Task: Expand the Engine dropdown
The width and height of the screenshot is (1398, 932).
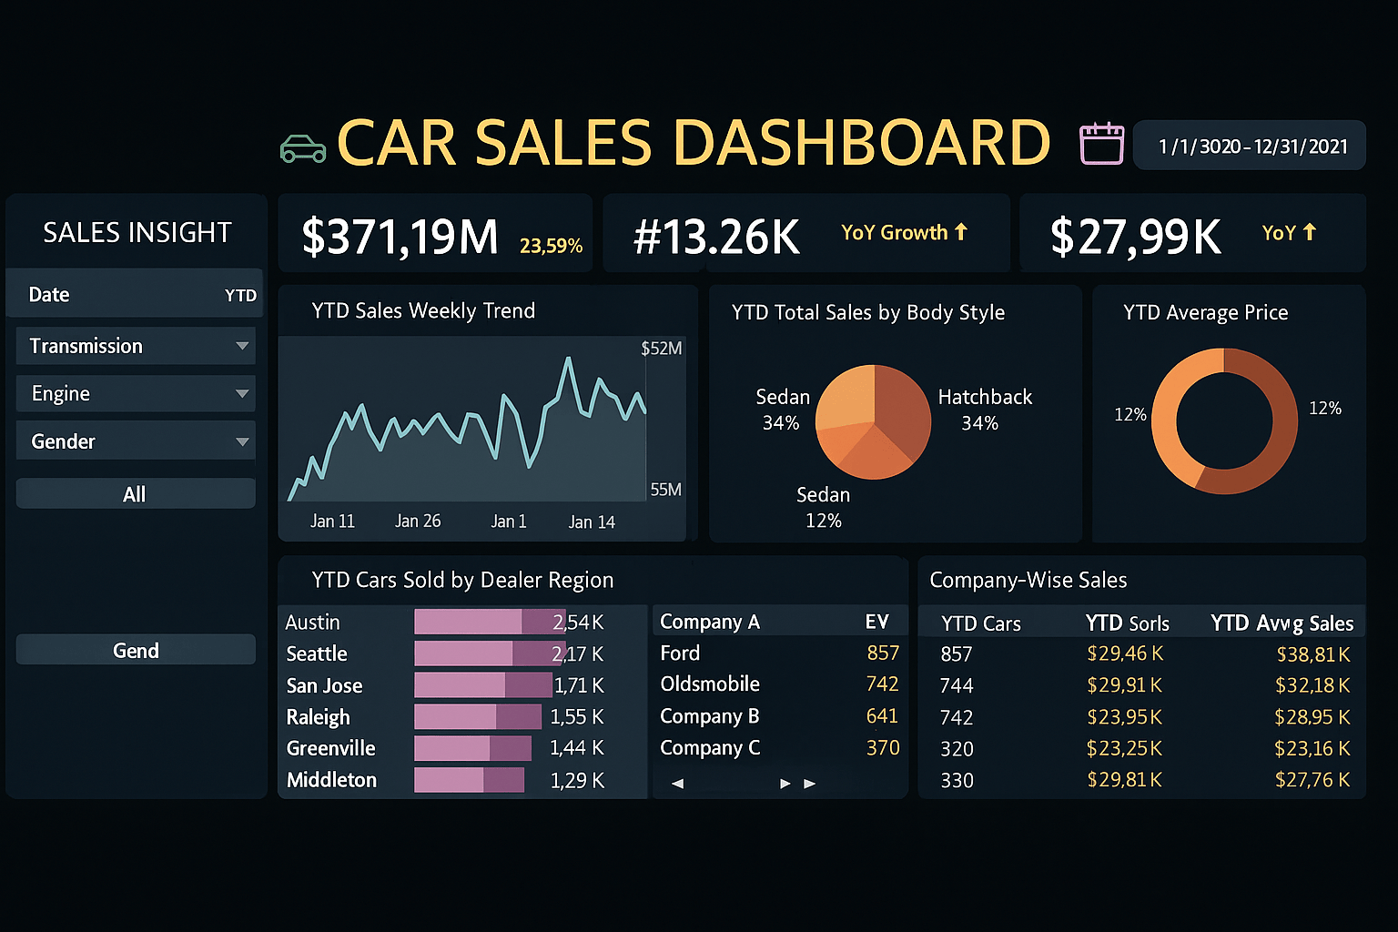Action: (x=135, y=393)
